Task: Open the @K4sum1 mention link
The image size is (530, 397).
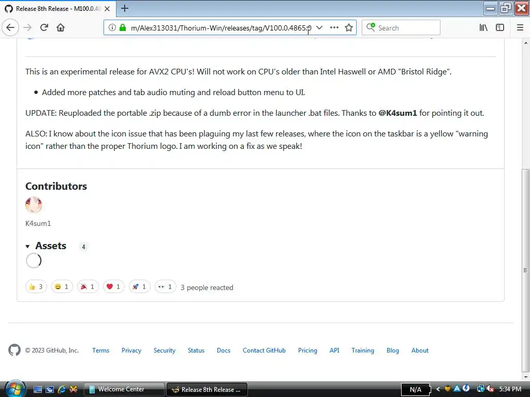Action: tap(397, 113)
